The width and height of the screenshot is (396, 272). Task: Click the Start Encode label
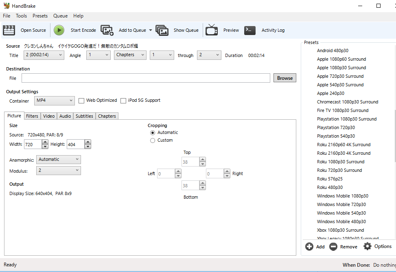(83, 30)
